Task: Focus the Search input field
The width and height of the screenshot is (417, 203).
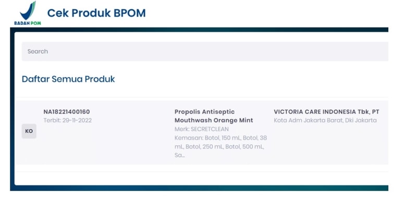Action: [205, 52]
